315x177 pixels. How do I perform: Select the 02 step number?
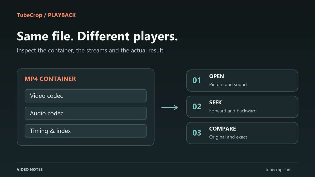coord(197,107)
